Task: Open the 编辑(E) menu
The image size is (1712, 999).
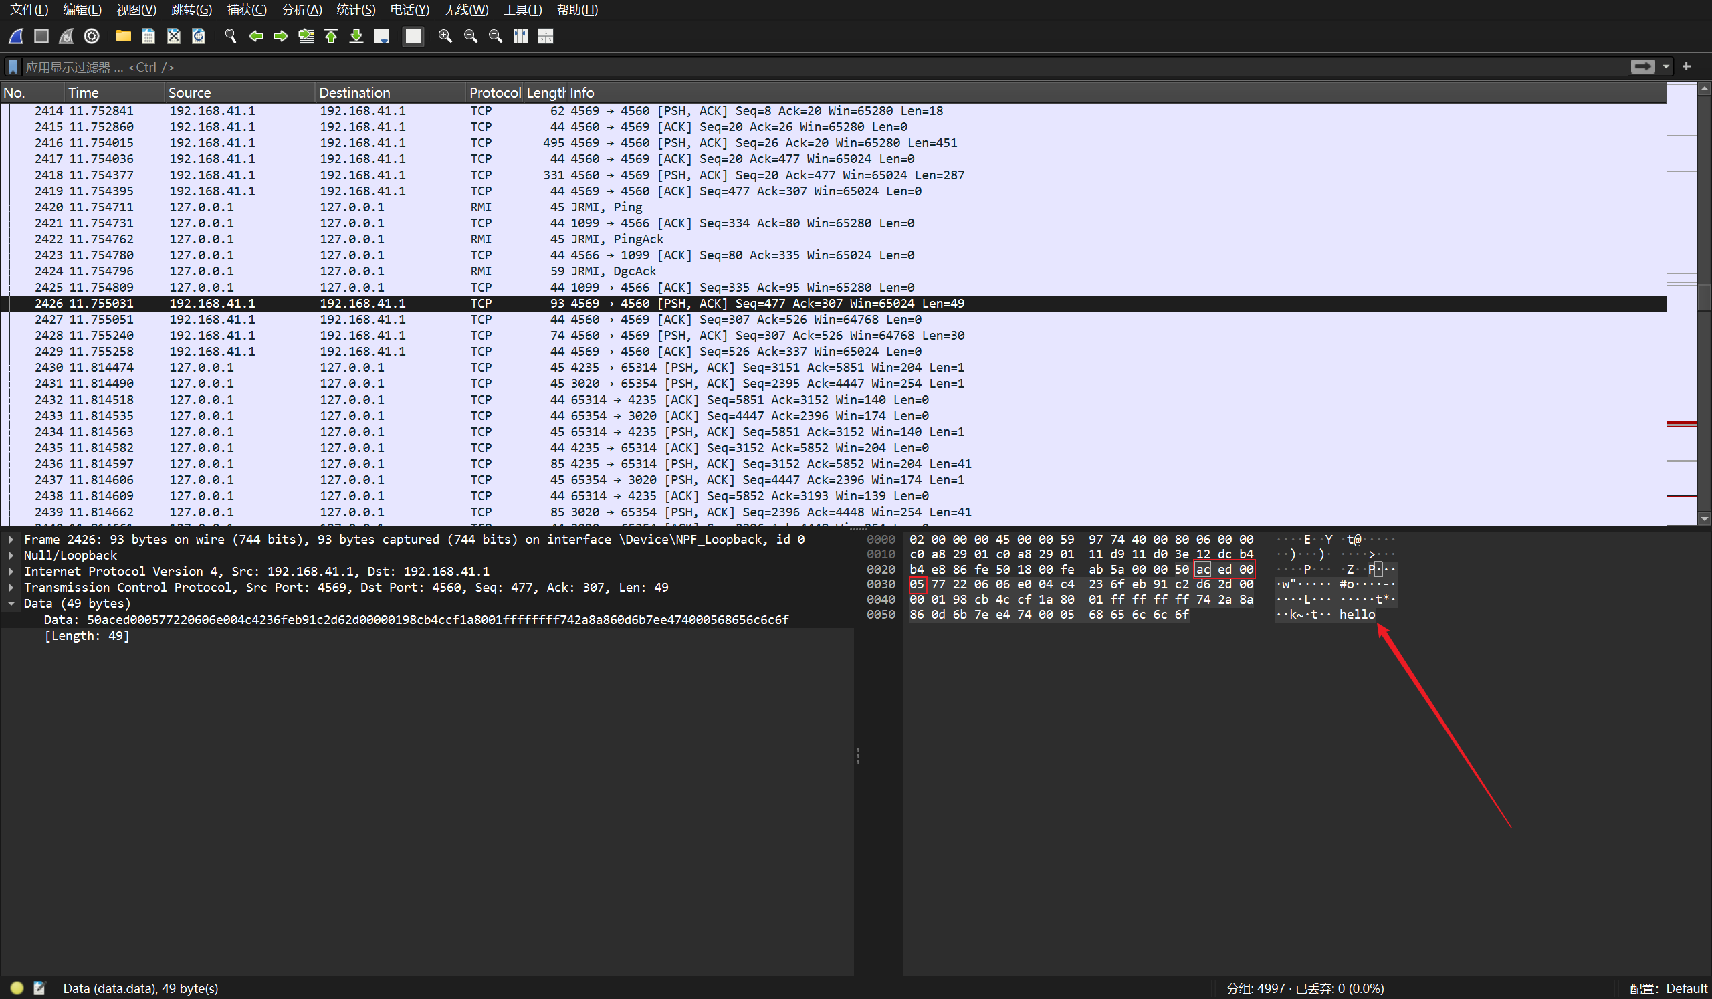Action: pyautogui.click(x=82, y=9)
